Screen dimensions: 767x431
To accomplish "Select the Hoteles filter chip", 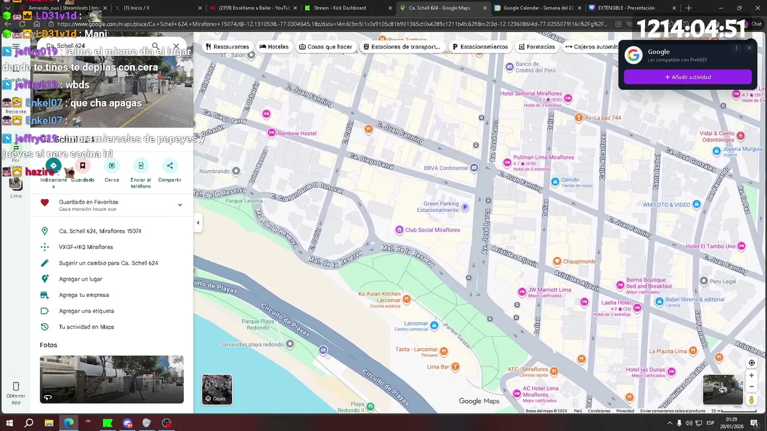I will 274,47.
